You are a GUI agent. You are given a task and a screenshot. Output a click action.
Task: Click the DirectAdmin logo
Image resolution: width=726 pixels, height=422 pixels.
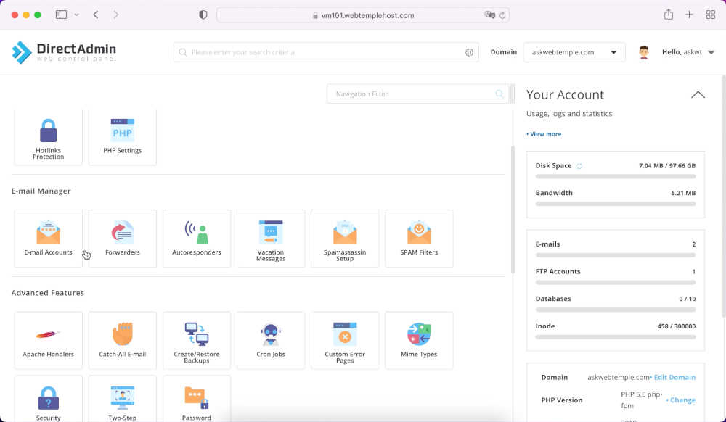64,52
